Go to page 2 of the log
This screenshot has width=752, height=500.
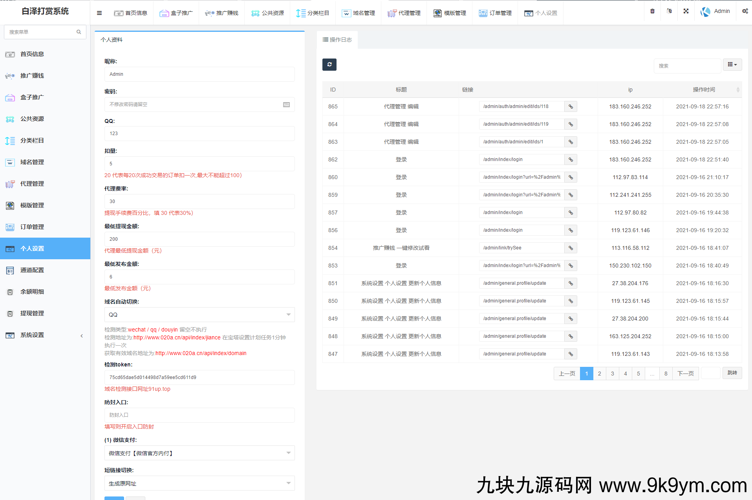[599, 373]
